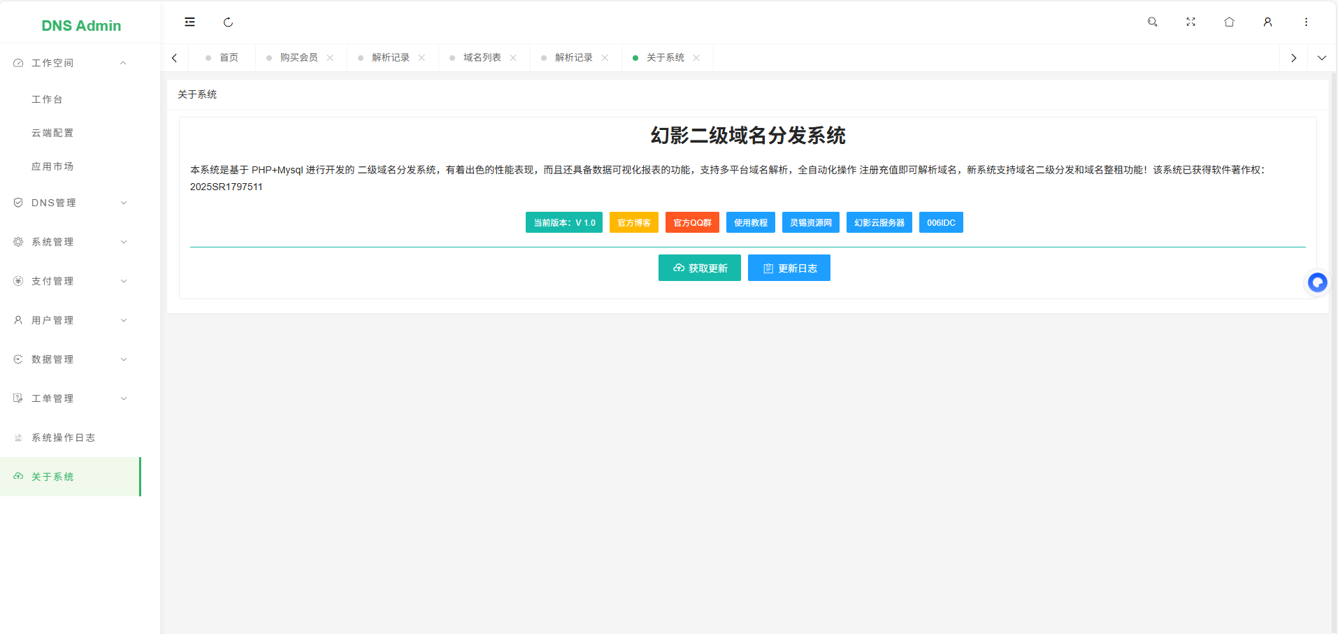
Task: Click the refresh page icon
Action: [228, 22]
